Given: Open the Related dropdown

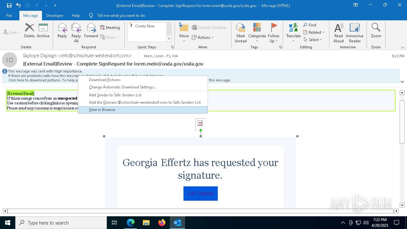Looking at the screenshot, I should coord(314,32).
